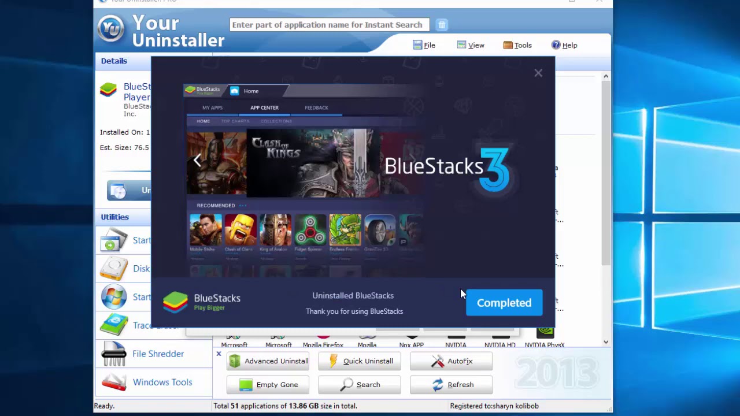The image size is (740, 416).
Task: Click the application list scroll down arrow
Action: click(x=606, y=342)
